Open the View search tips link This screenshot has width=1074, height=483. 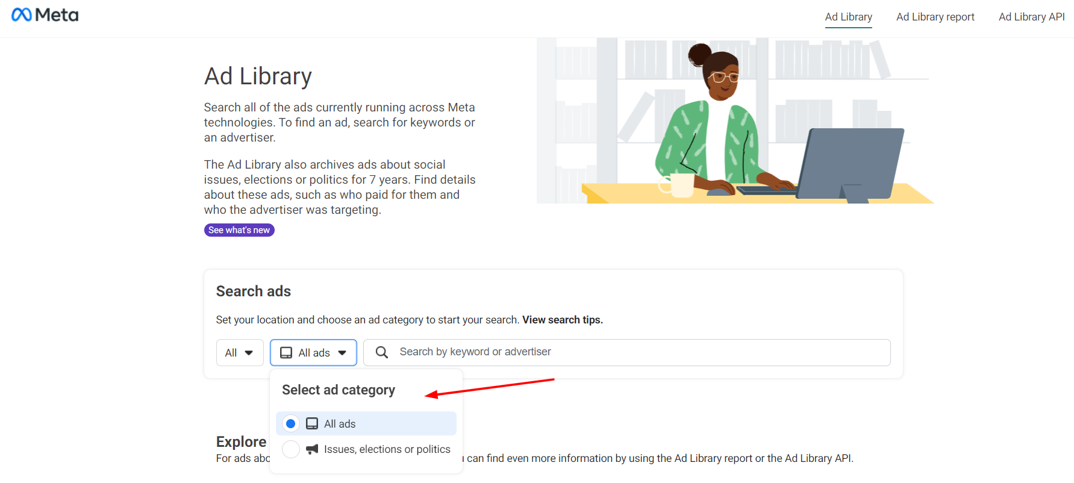[x=563, y=320]
